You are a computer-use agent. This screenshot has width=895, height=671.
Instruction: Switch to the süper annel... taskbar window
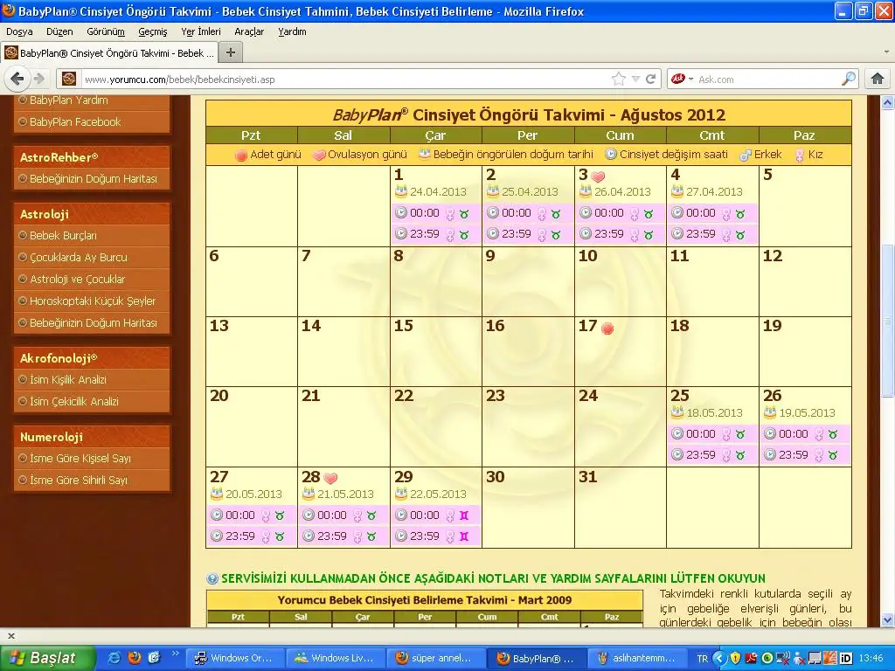coord(435,658)
